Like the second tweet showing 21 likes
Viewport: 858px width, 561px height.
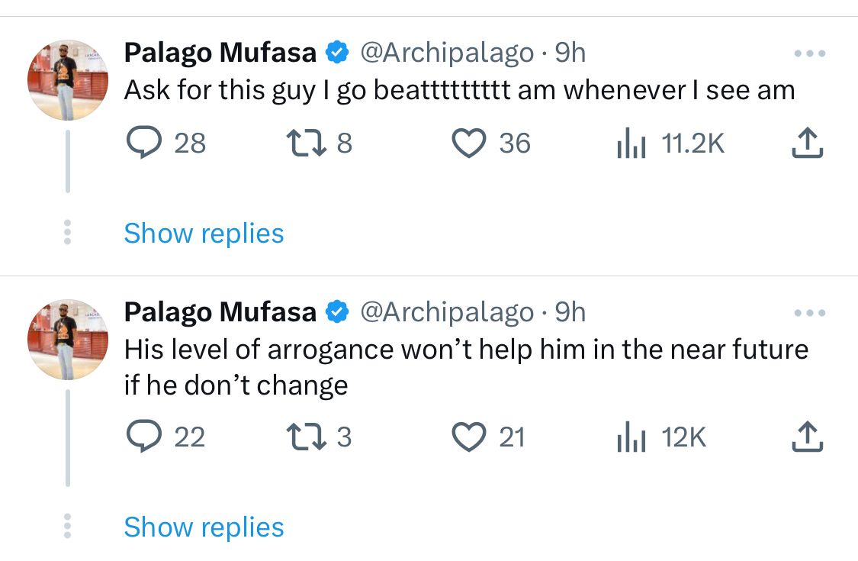coord(469,437)
